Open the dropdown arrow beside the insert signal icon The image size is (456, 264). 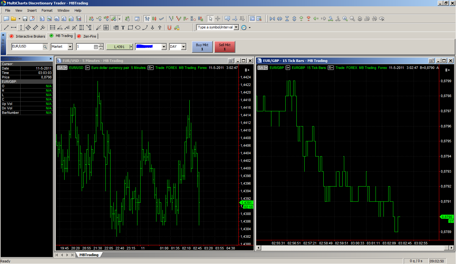coord(119,19)
